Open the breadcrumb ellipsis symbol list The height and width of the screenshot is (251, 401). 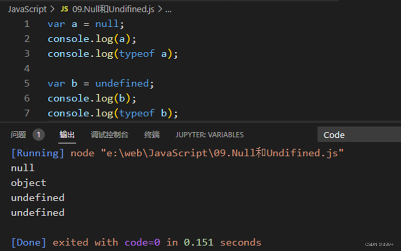[x=168, y=10]
